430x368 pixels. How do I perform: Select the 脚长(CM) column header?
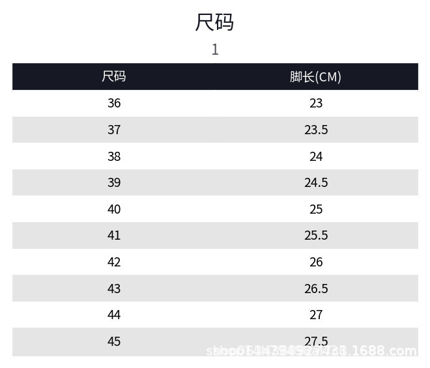[315, 77]
